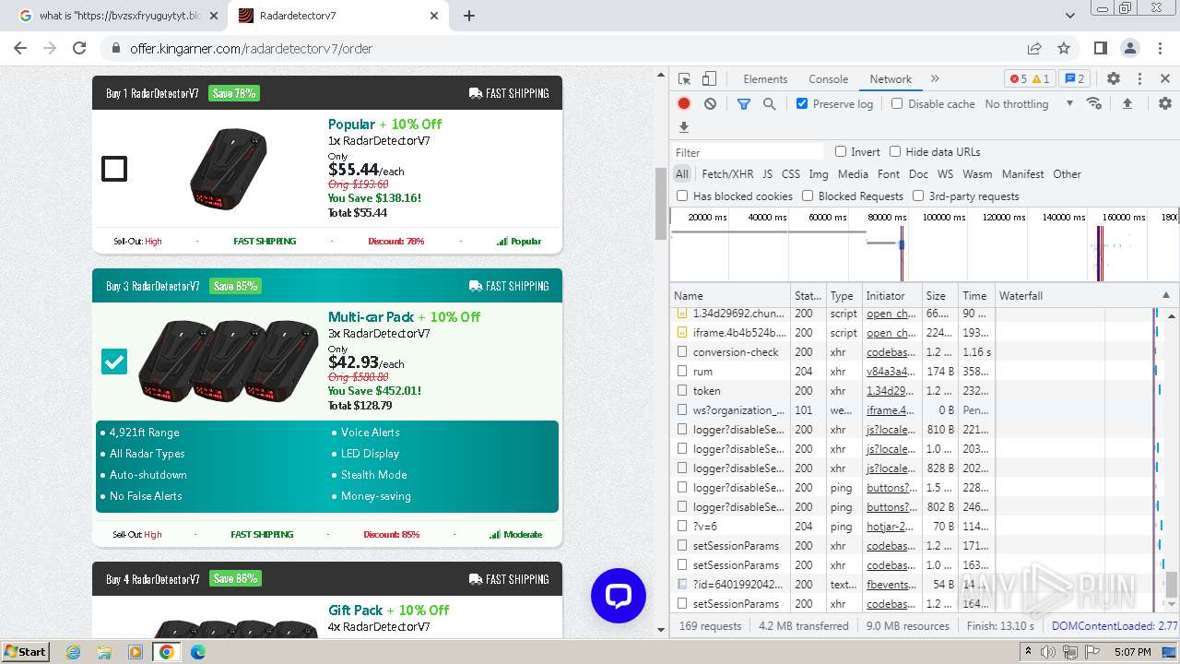Filter requests by WS type
This screenshot has height=664, width=1180.
(x=945, y=173)
